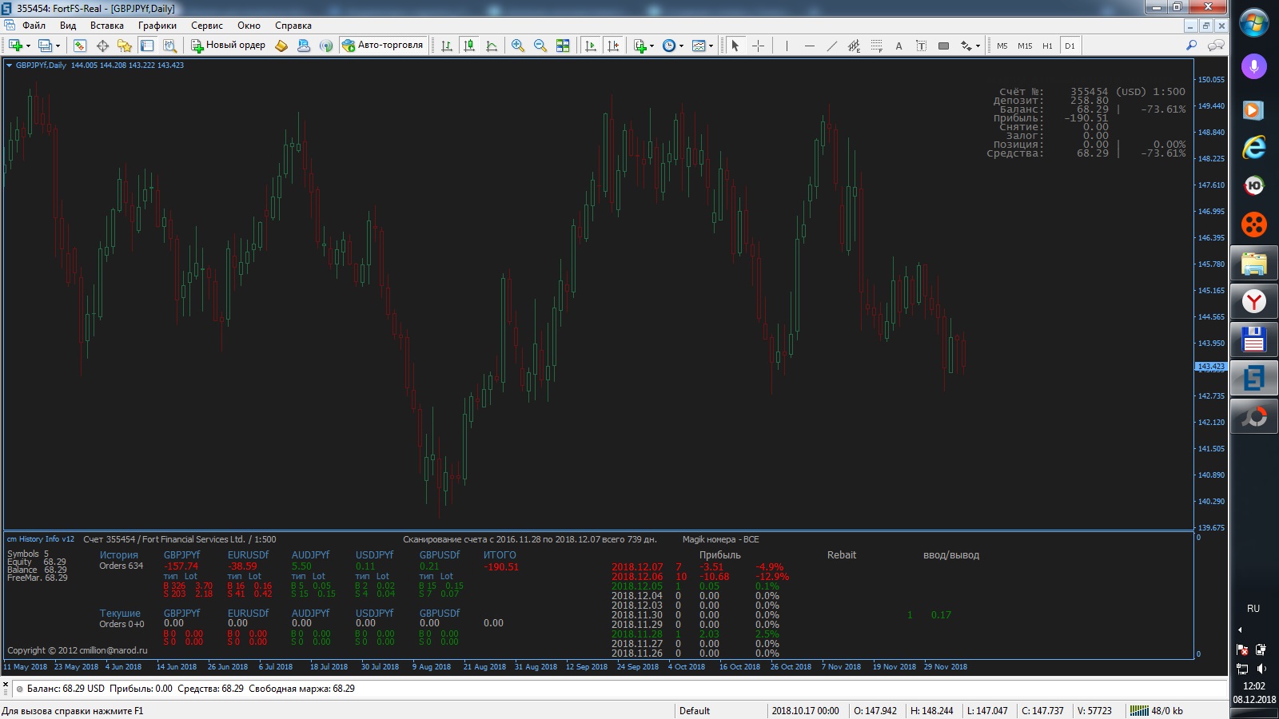This screenshot has width=1279, height=719.
Task: Select the Crosshair cursor tool
Action: (758, 46)
